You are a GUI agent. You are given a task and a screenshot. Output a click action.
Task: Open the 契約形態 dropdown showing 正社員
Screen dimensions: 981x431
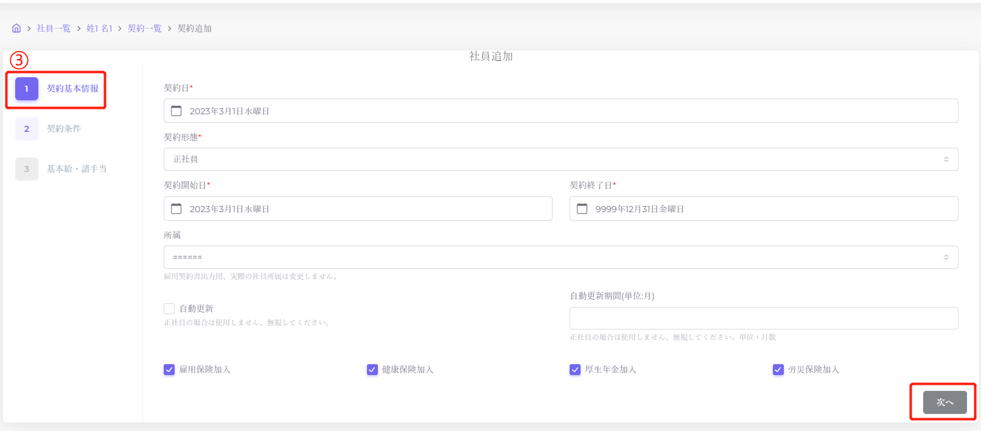[x=560, y=159]
